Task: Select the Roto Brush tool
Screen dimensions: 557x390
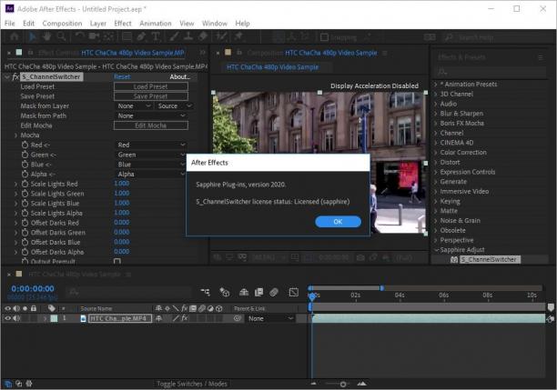Action: tap(222, 36)
